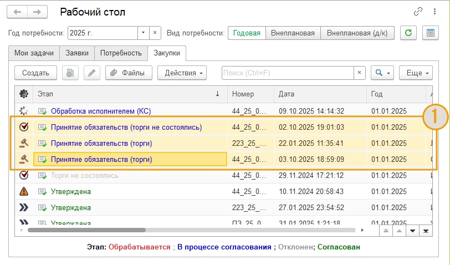Select Внеплановая (д/к) as the need type
This screenshot has height=265, width=450.
(357, 33)
